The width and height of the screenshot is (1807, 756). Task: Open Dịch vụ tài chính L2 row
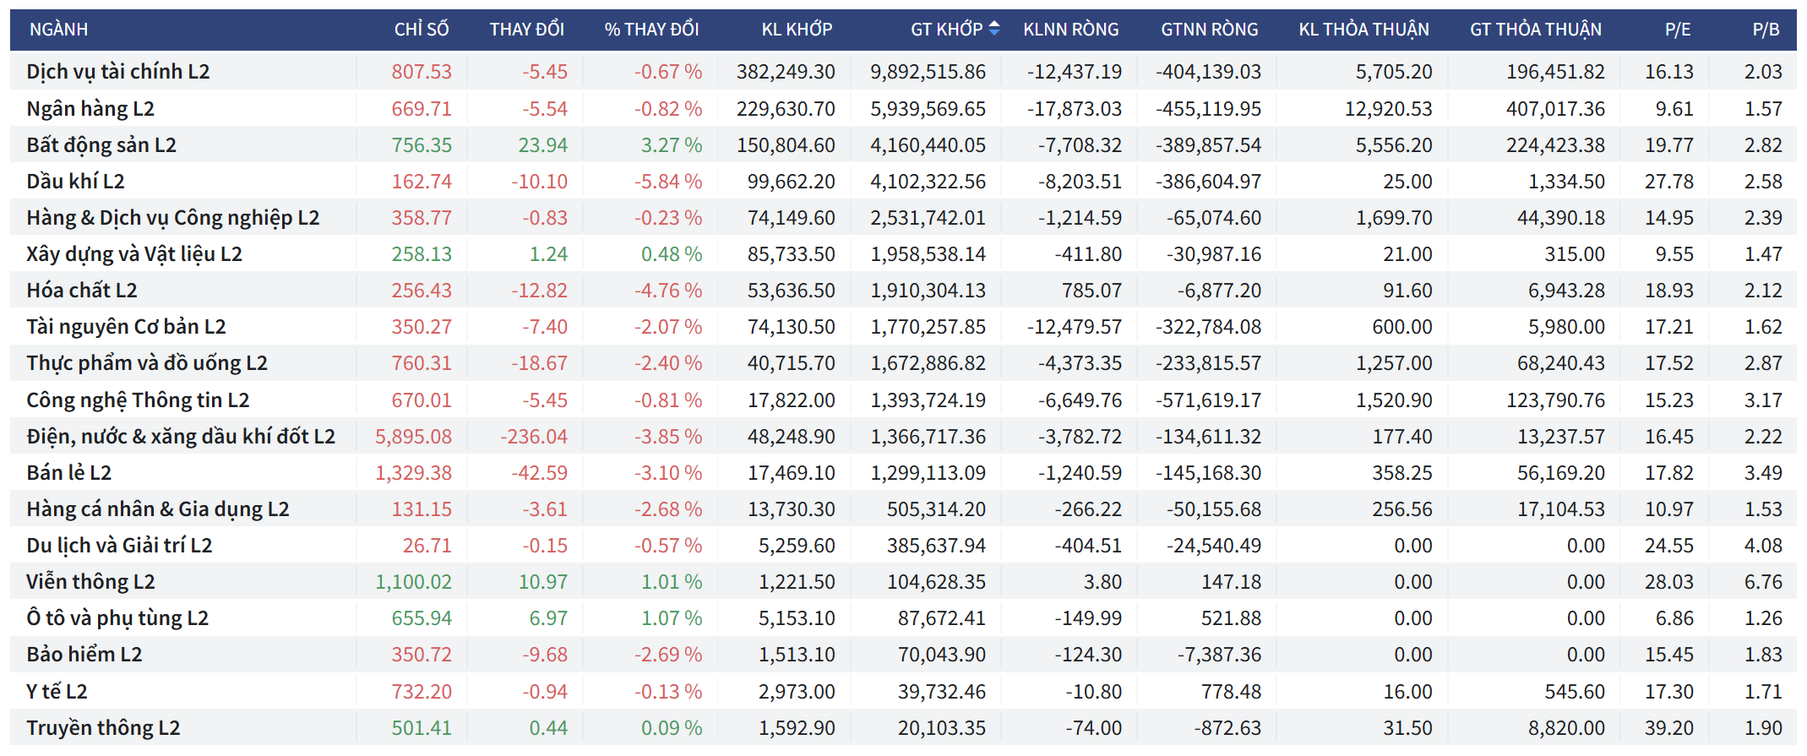click(x=118, y=72)
